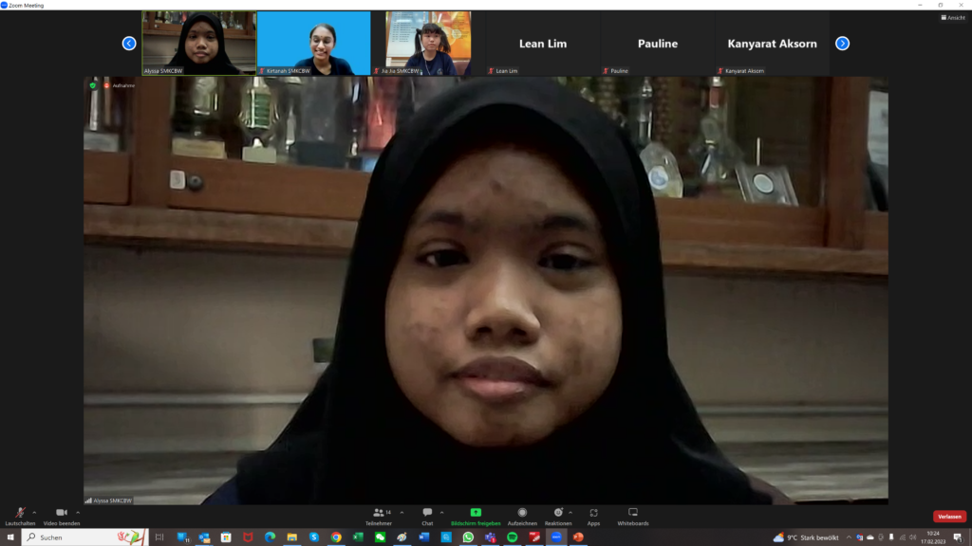Expand the chevron beside Teilnehmer
This screenshot has width=972, height=546.
402,512
